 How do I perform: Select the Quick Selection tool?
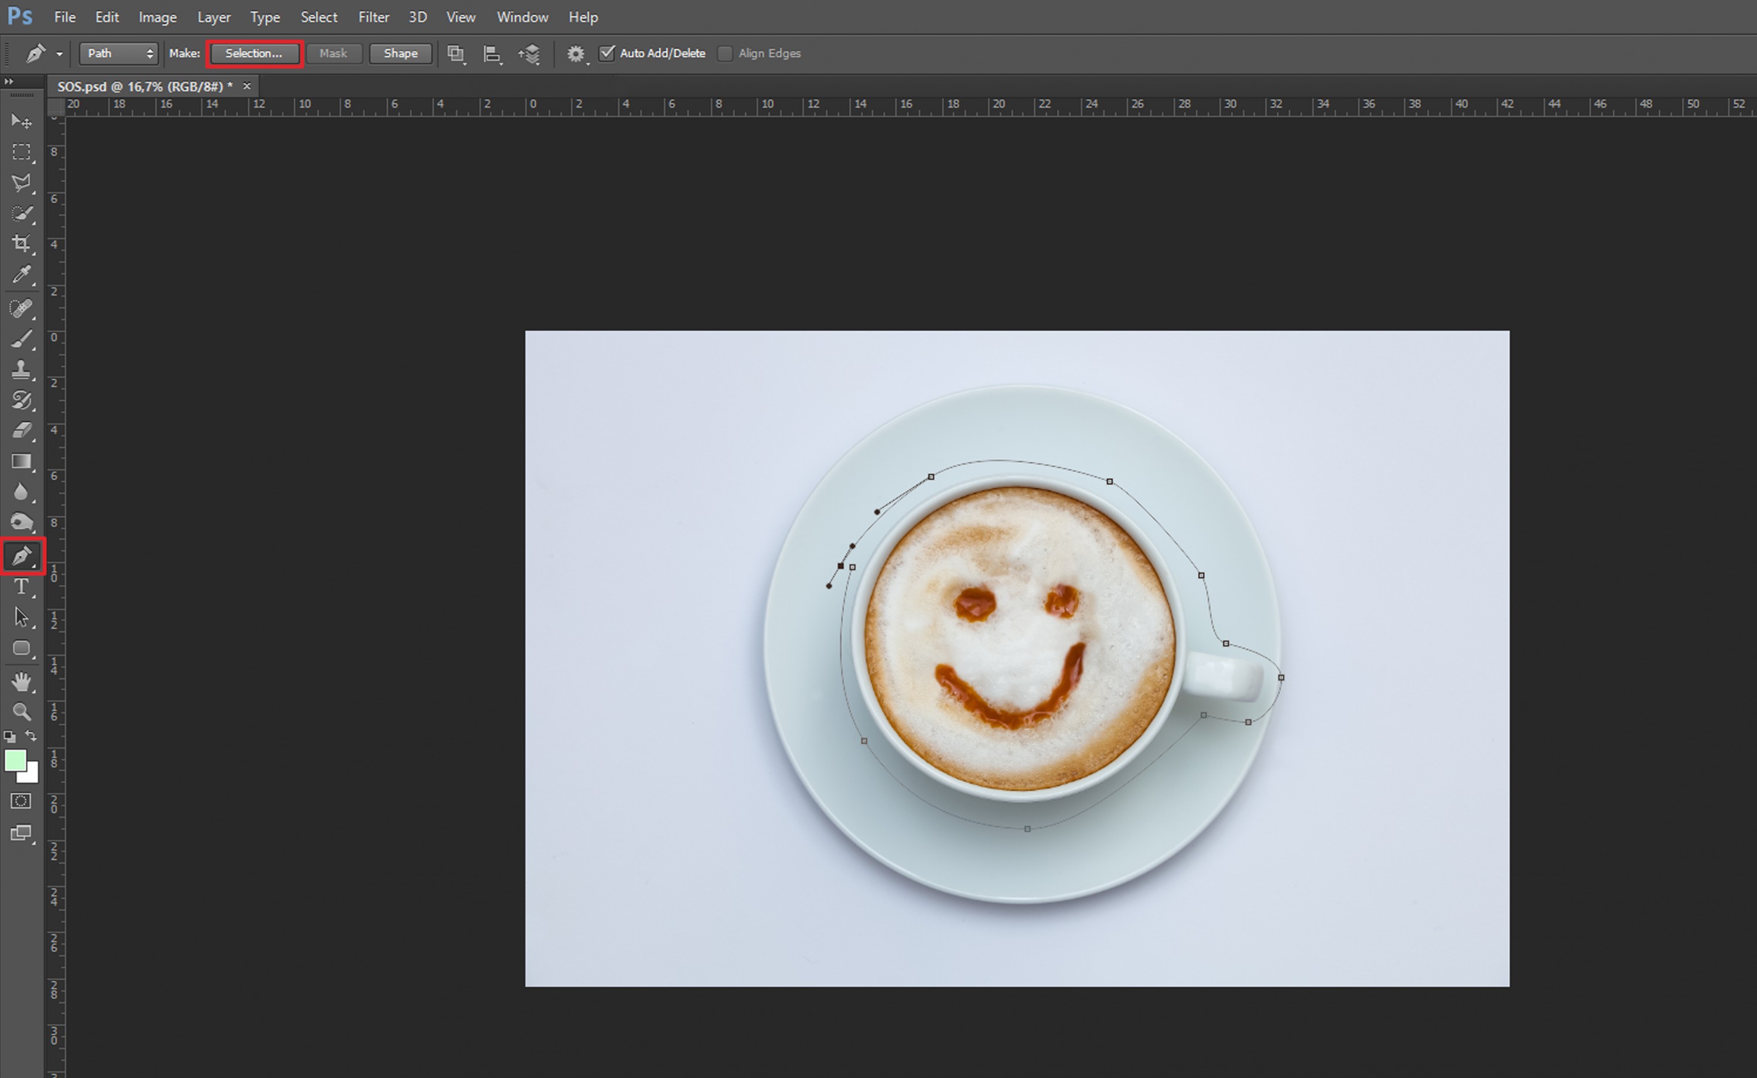22,213
